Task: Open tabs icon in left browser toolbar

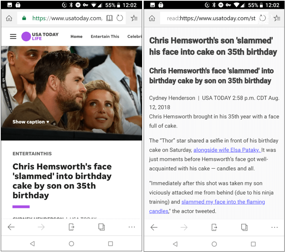Action: pyautogui.click(x=101, y=227)
